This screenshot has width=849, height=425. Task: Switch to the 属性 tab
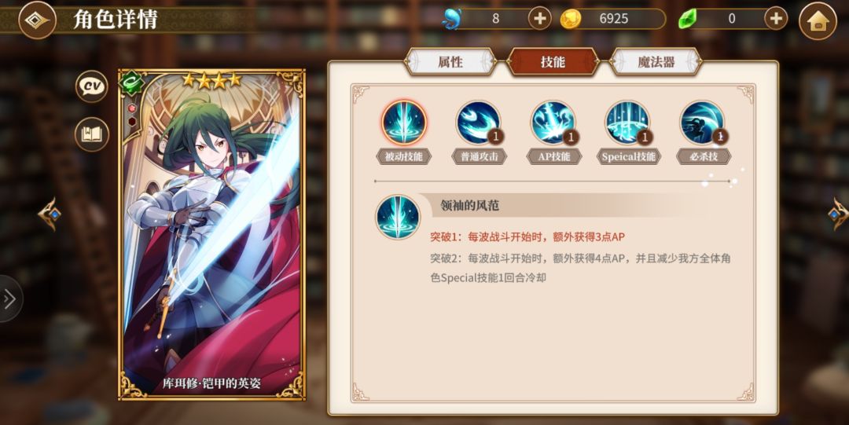point(450,62)
